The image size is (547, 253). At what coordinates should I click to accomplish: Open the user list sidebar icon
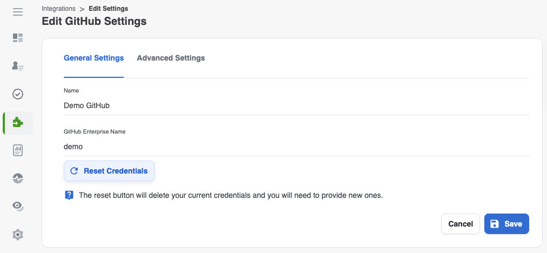tap(18, 66)
